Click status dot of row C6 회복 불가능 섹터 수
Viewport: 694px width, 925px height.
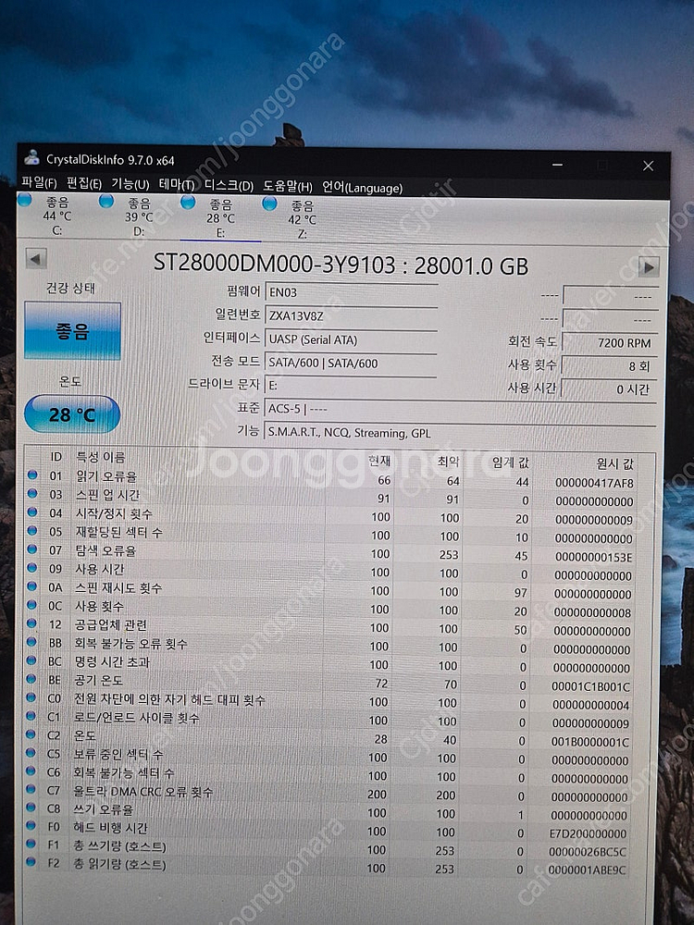pyautogui.click(x=31, y=771)
